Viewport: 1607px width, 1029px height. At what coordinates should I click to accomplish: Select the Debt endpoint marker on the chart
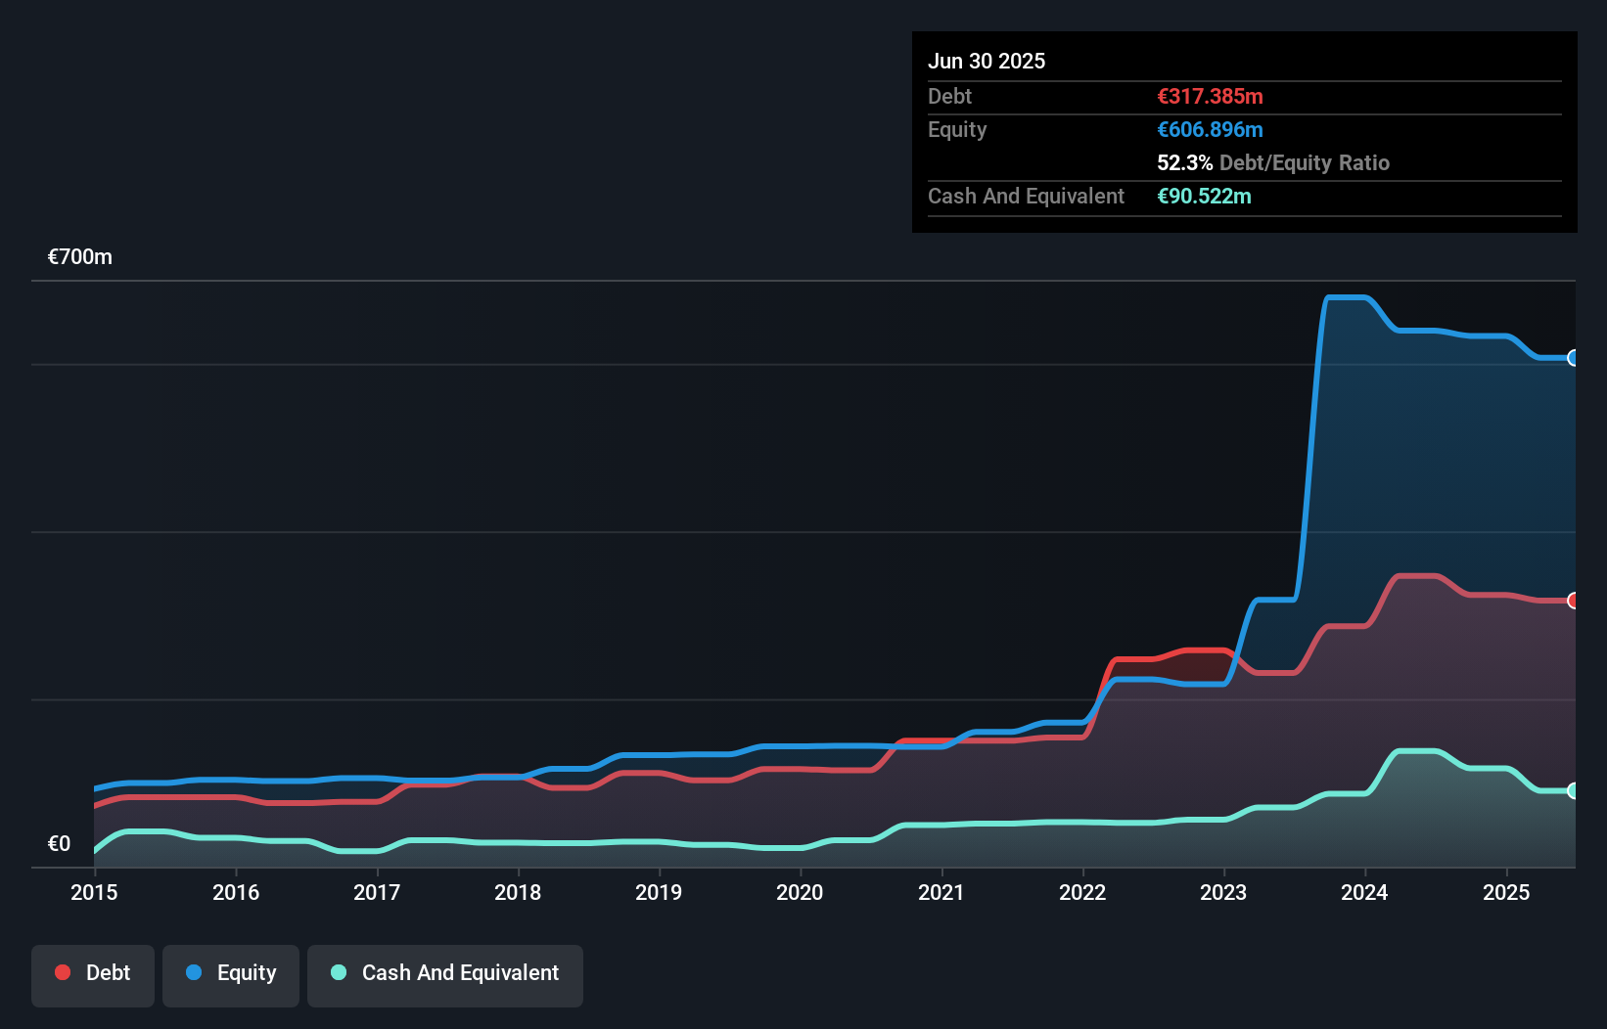coord(1574,600)
